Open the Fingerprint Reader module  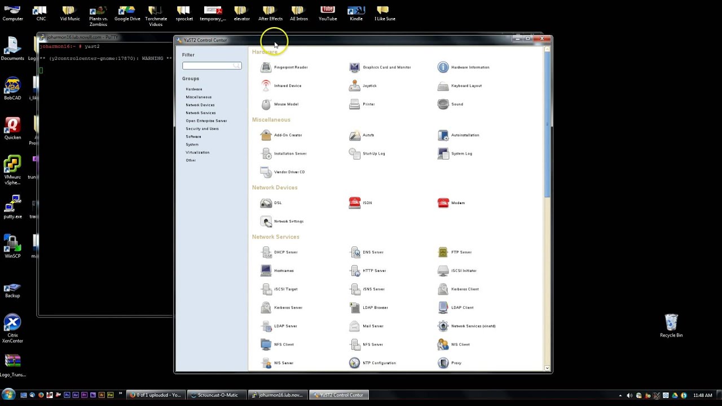click(x=284, y=68)
